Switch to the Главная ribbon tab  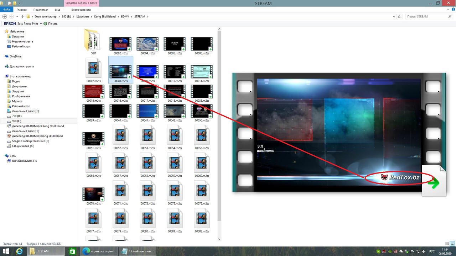click(21, 10)
